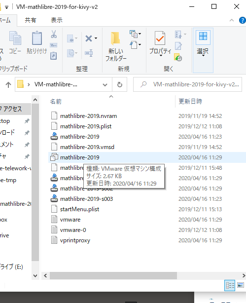The height and width of the screenshot is (303, 246).
Task: Click the Paste (貼り付け) clipboard icon
Action: [37, 38]
